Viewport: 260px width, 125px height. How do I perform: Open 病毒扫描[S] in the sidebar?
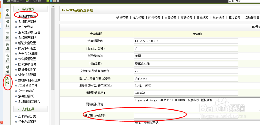(x=26, y=96)
